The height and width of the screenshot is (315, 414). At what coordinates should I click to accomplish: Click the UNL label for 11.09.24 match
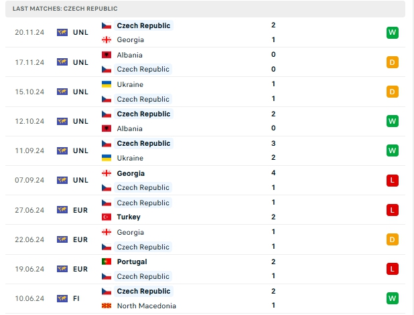pos(80,150)
